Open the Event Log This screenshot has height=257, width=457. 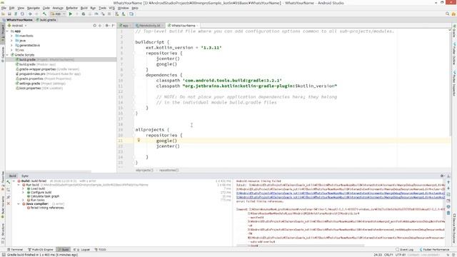405,250
